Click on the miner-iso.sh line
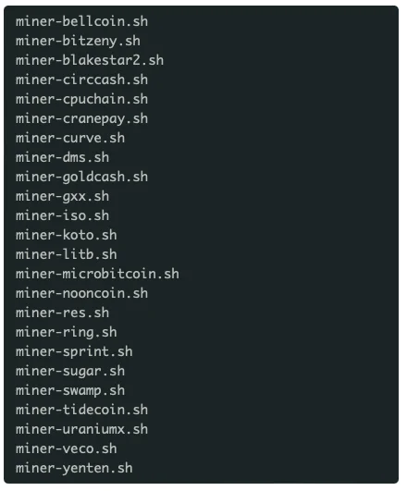This screenshot has height=491, width=407. coord(62,215)
